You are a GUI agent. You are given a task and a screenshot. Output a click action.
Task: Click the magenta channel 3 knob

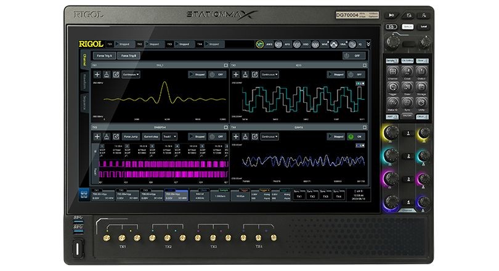(391, 178)
